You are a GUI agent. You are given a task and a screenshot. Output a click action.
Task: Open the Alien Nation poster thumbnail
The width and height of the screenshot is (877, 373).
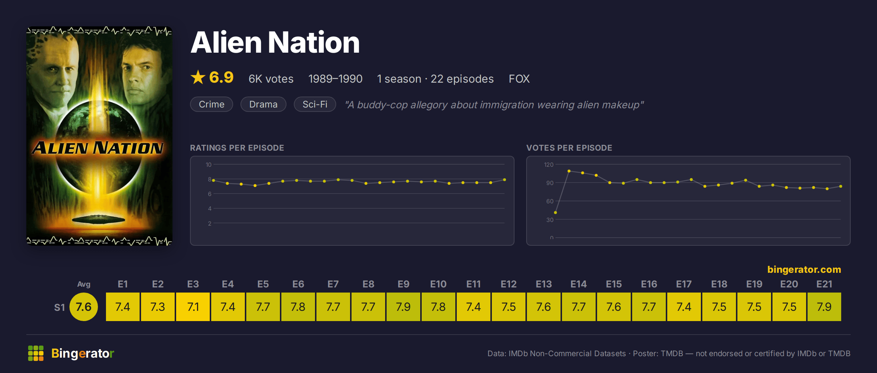tap(99, 136)
